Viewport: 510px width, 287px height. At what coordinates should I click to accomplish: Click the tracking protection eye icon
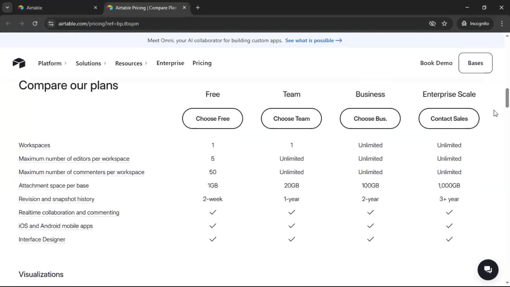(x=432, y=23)
